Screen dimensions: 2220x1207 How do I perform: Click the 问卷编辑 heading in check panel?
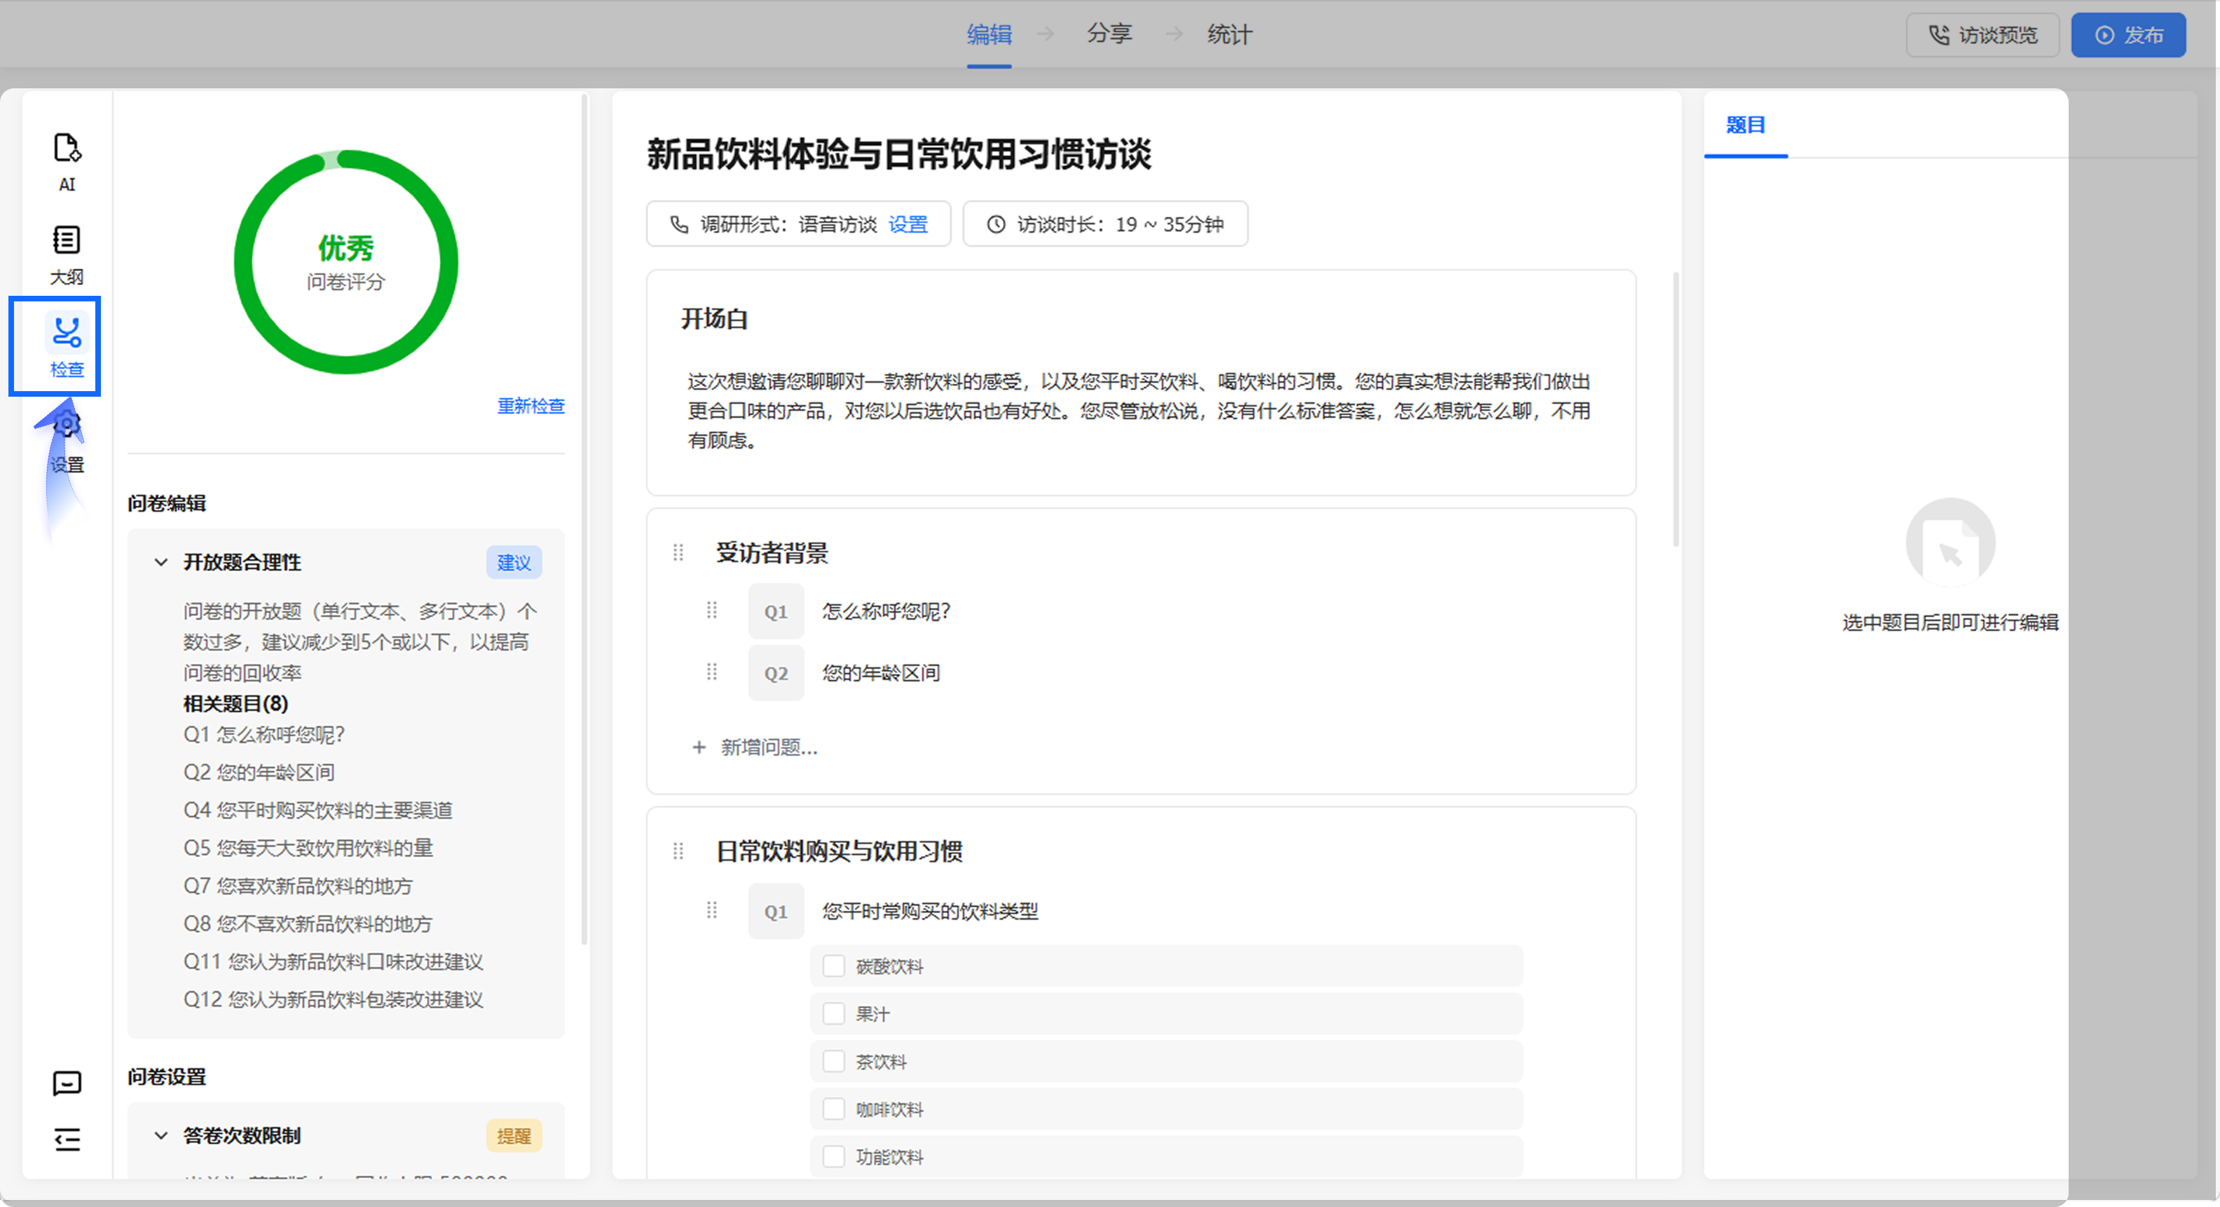click(167, 503)
